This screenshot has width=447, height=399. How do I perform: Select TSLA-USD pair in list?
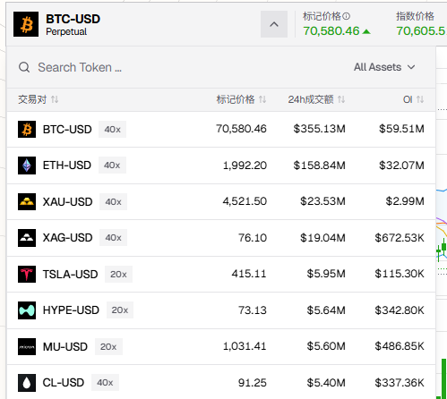(221, 274)
